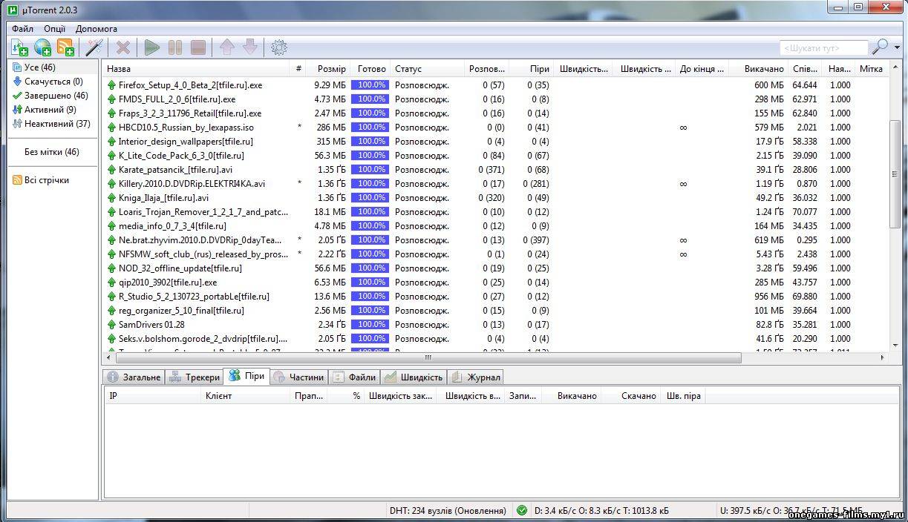Show the Швидкість tab graph
Image resolution: width=908 pixels, height=522 pixels.
click(414, 377)
